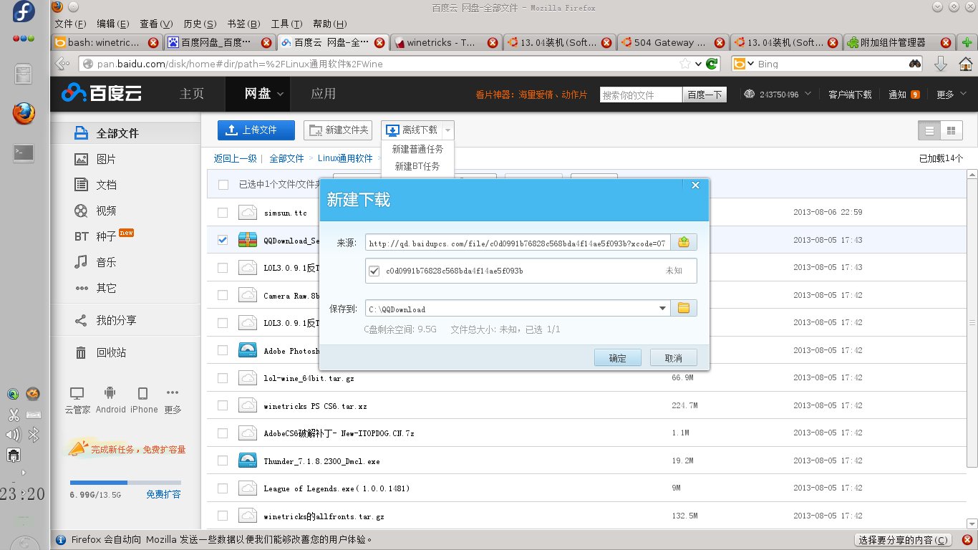
Task: Close the winetricks tab
Action: tap(492, 43)
